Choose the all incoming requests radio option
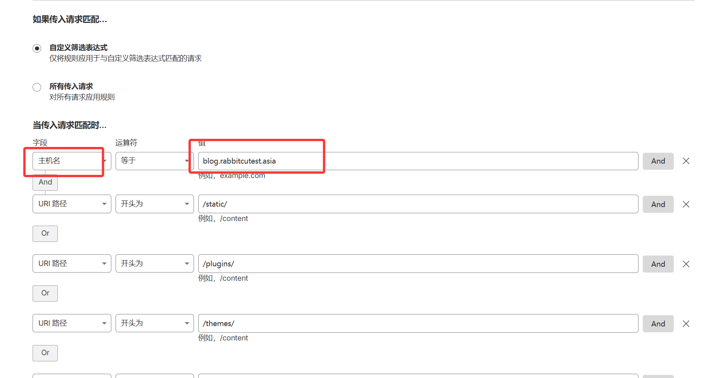This screenshot has height=378, width=711. point(37,87)
